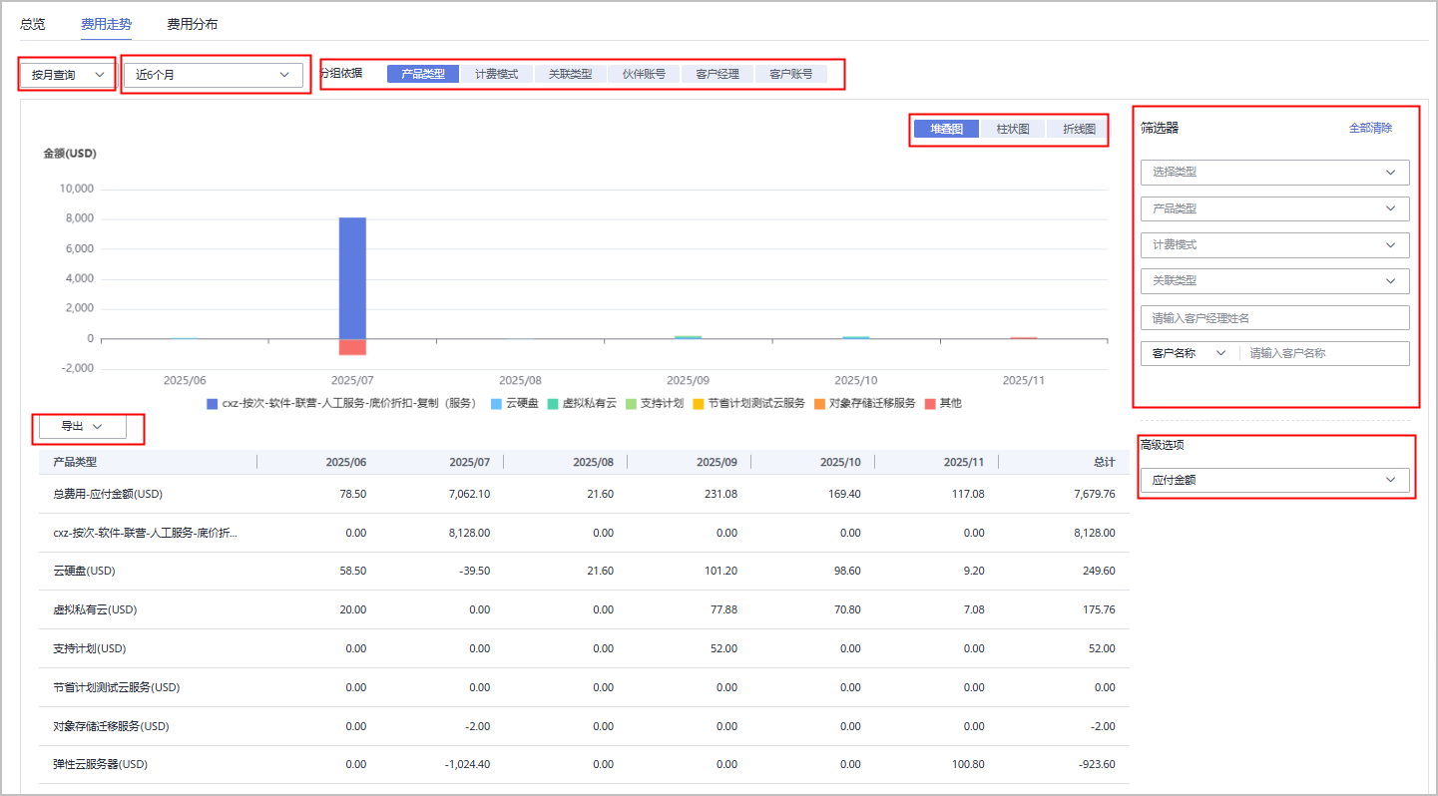
Task: Switch chart to 柱状图 view
Action: click(1012, 129)
